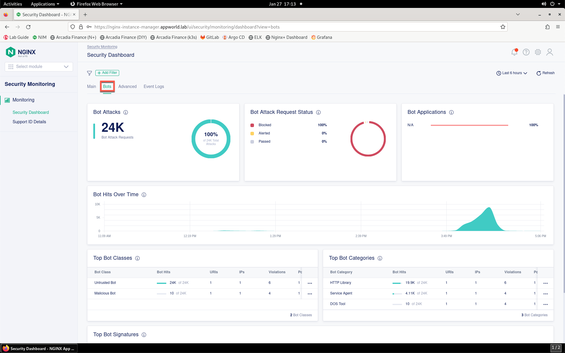Click the Blocked red legend swatch
The height and width of the screenshot is (353, 565).
[x=252, y=125]
